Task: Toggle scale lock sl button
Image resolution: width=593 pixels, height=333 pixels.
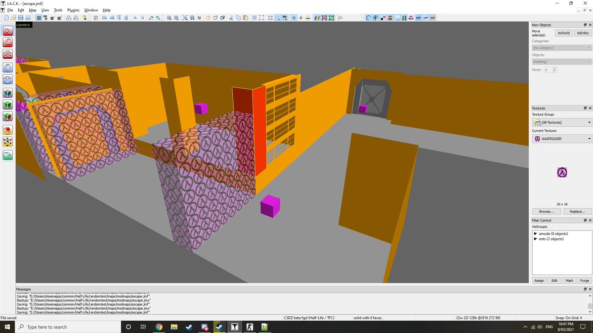Action: click(301, 18)
